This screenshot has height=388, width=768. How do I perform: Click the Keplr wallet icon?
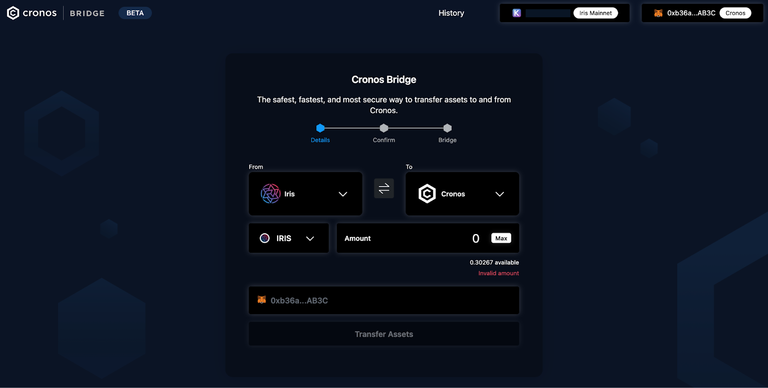click(x=516, y=13)
